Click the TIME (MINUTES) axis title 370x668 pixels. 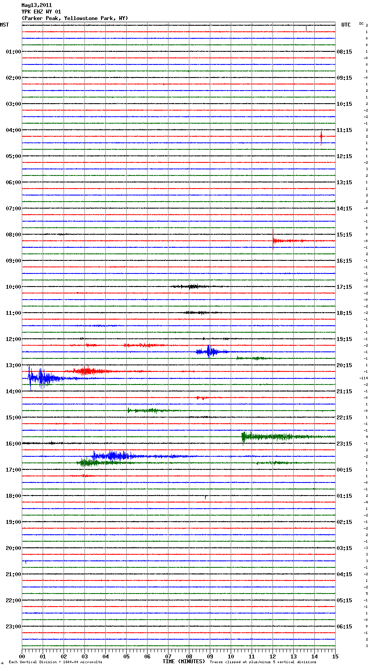coord(184,661)
